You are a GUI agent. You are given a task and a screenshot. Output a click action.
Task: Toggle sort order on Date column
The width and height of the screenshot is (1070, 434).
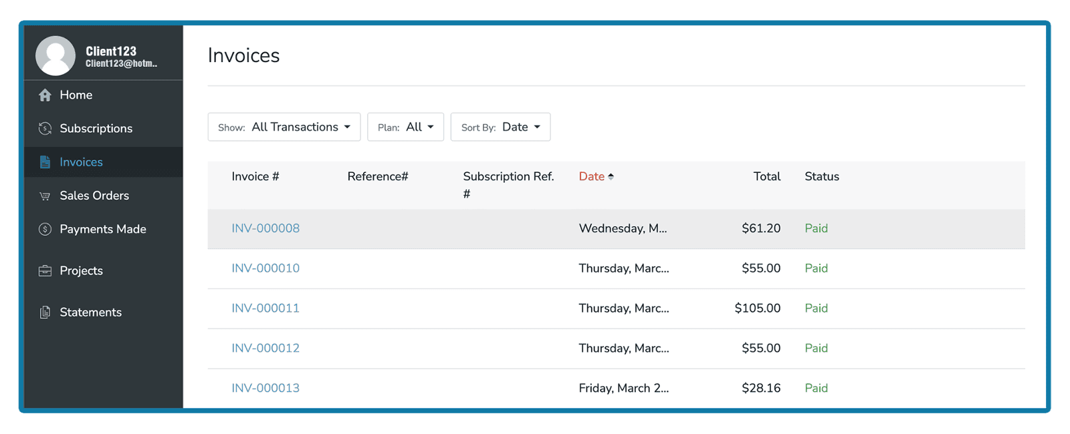click(596, 177)
